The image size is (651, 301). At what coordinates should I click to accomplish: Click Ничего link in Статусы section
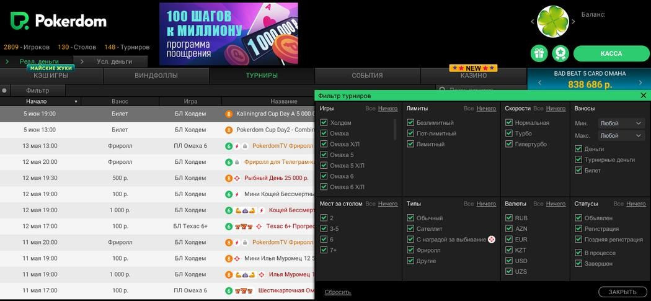(636, 204)
